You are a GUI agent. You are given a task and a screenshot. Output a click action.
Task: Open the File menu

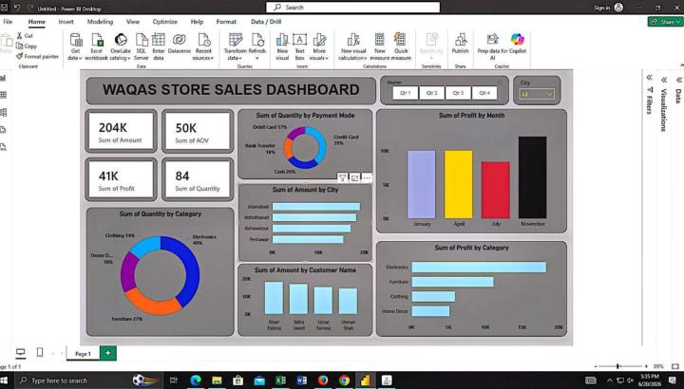(x=8, y=21)
